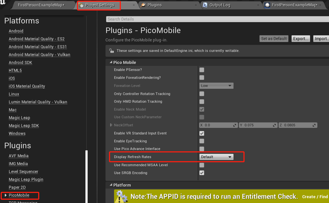Collapse the Platform section
This screenshot has height=203, width=329.
coord(111,185)
